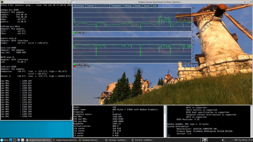Click the show desktop icon in taskbar
Viewport: 253px width, 142px height.
pyautogui.click(x=11, y=140)
